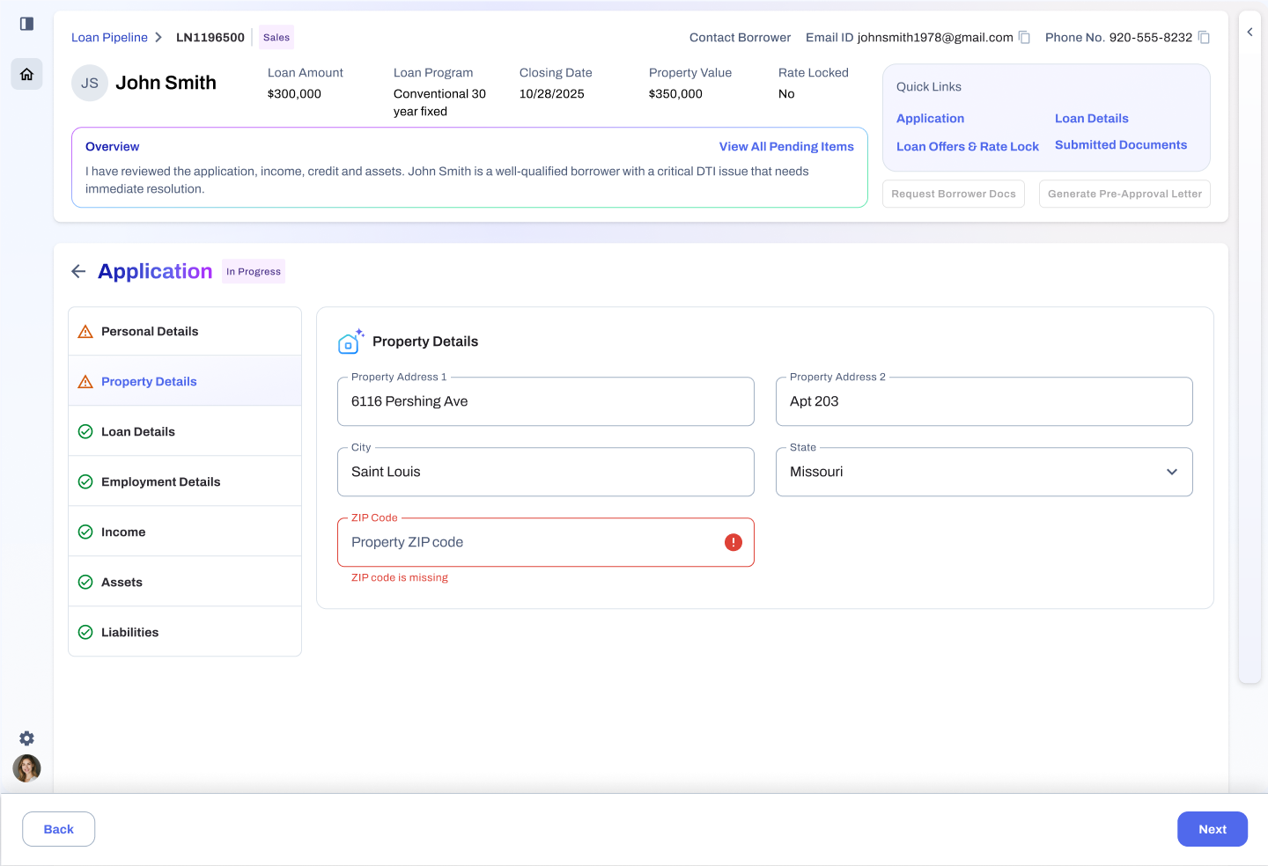
Task: Click the house sparkle Property Details icon
Action: (x=350, y=341)
